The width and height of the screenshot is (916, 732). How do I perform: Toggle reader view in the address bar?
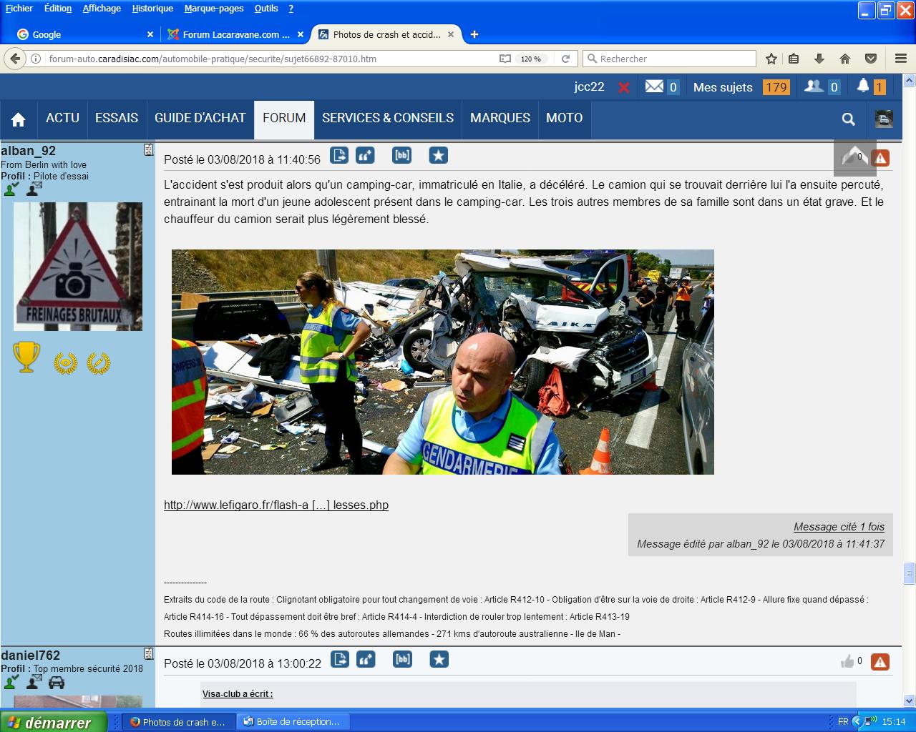coord(505,59)
